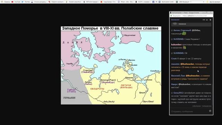Click the @Bushwacker mention in maxatm's message

[187, 64]
